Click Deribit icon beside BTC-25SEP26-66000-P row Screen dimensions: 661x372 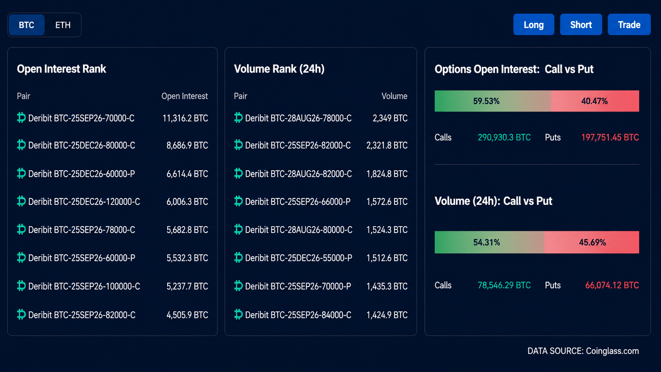pyautogui.click(x=238, y=202)
